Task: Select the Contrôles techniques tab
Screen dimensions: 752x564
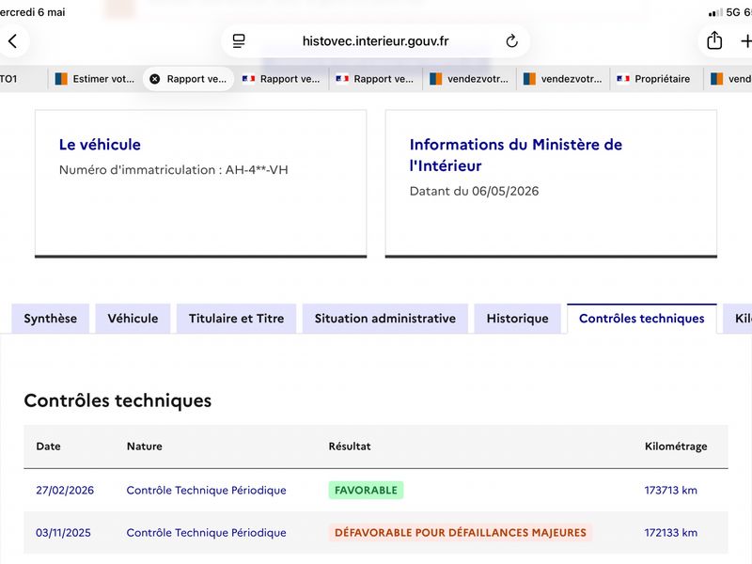Action: [x=642, y=319]
